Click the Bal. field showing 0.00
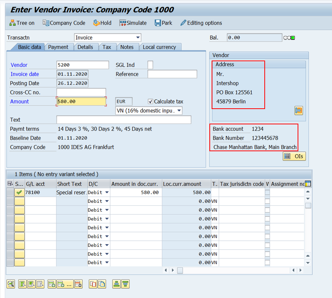 pos(255,38)
